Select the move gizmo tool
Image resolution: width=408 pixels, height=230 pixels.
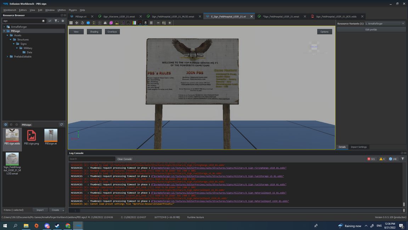[76, 23]
